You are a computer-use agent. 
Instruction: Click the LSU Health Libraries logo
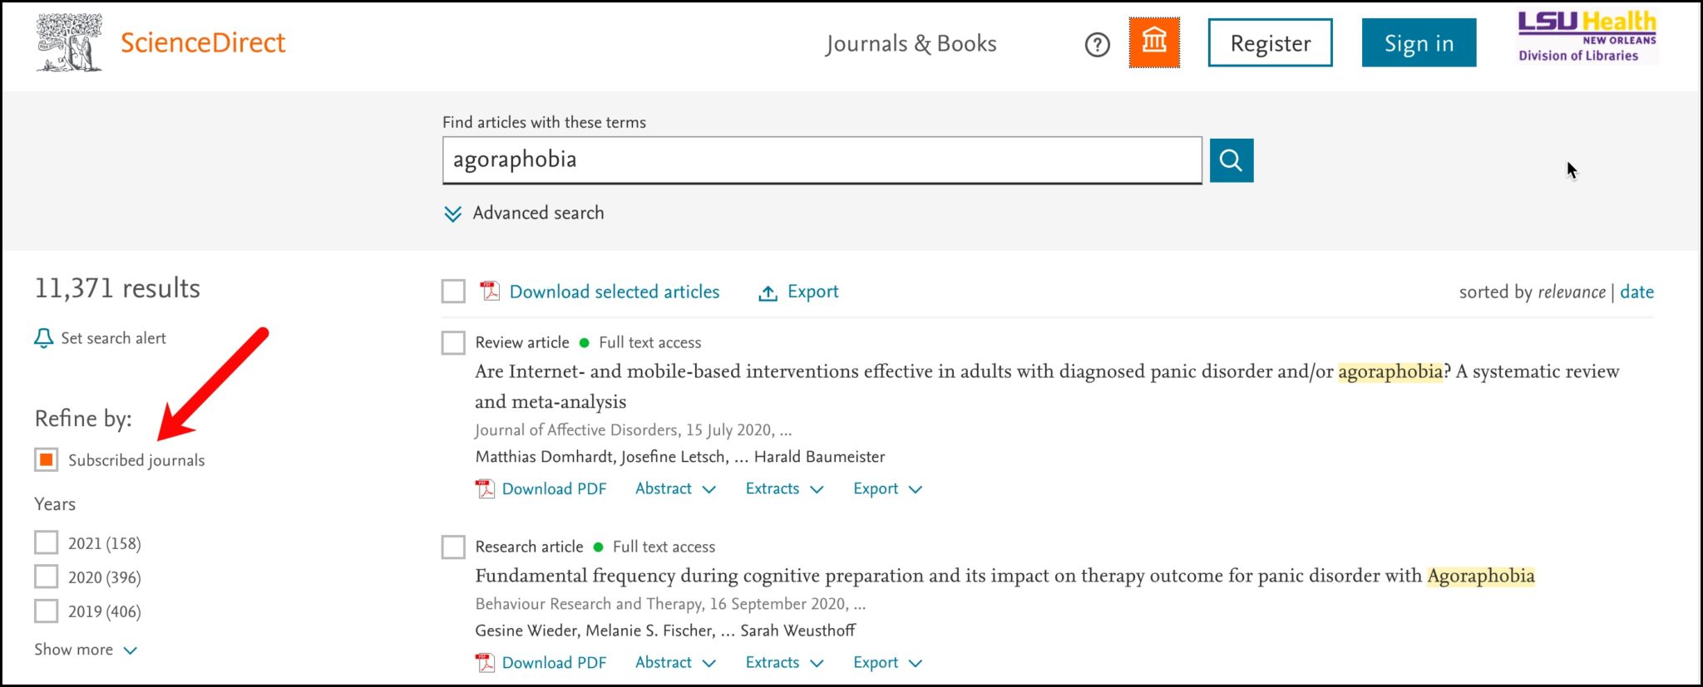(x=1586, y=37)
